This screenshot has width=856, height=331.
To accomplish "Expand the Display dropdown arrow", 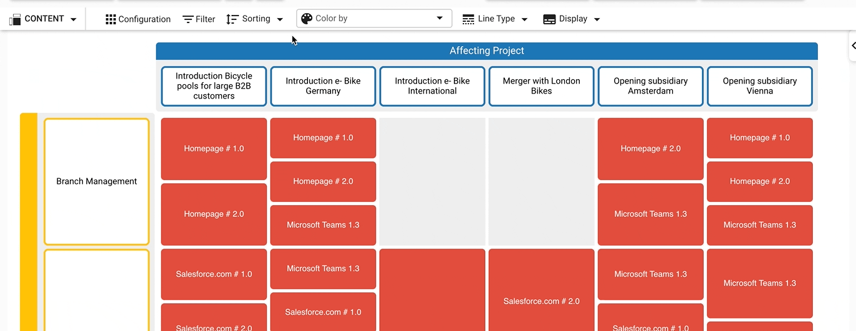I will [x=597, y=19].
